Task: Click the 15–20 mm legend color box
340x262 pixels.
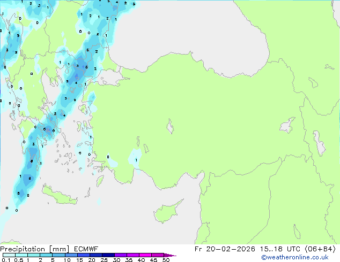Action: pyautogui.click(x=84, y=255)
